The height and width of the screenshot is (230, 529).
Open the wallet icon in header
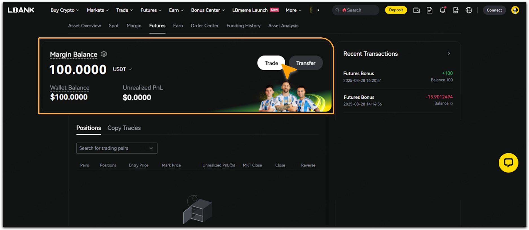point(416,10)
